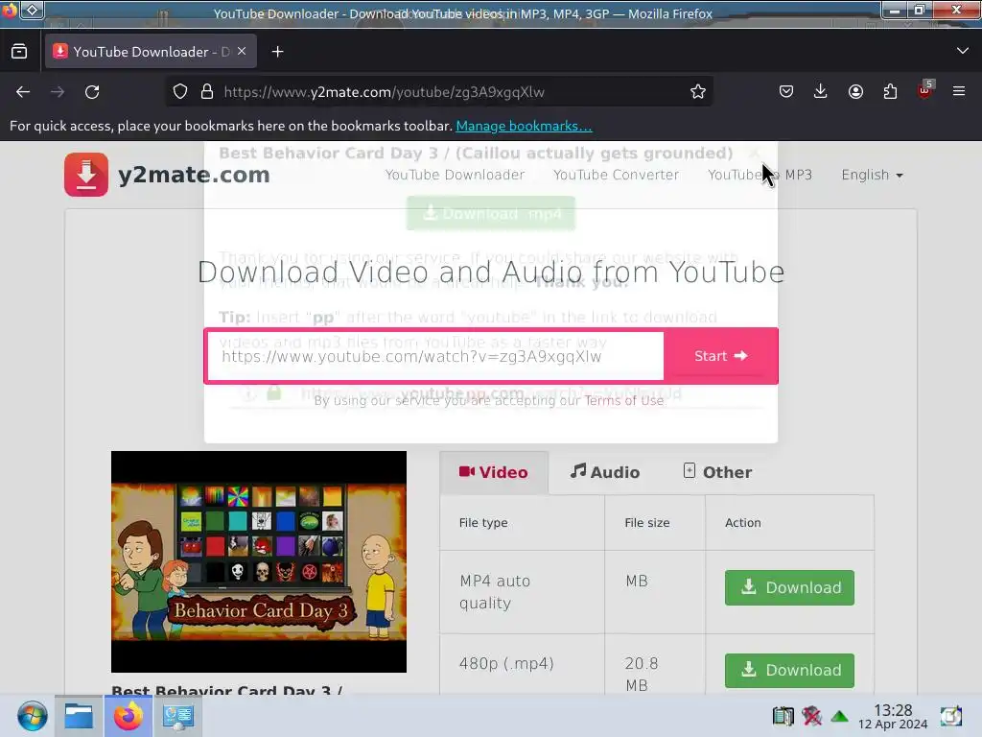
Task: Open the Manage bookmarks link
Action: tap(524, 126)
